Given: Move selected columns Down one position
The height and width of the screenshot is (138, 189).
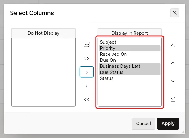Looking at the screenshot, I should (173, 81).
